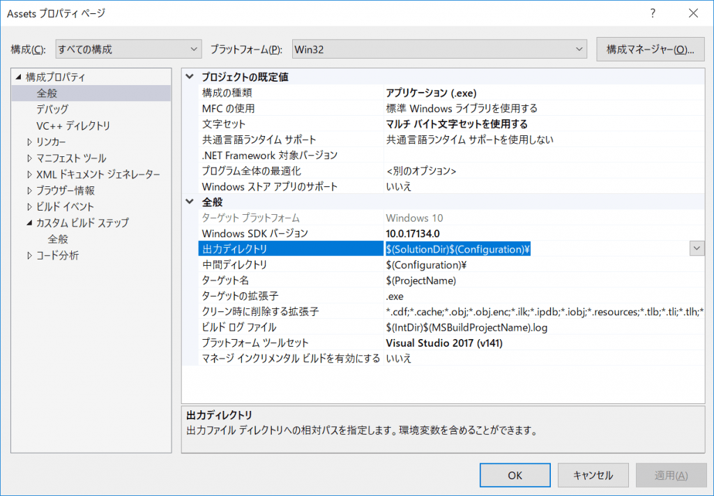Open the 出力ディレクトリ value dropdown arrow
The width and height of the screenshot is (714, 496).
click(x=696, y=248)
